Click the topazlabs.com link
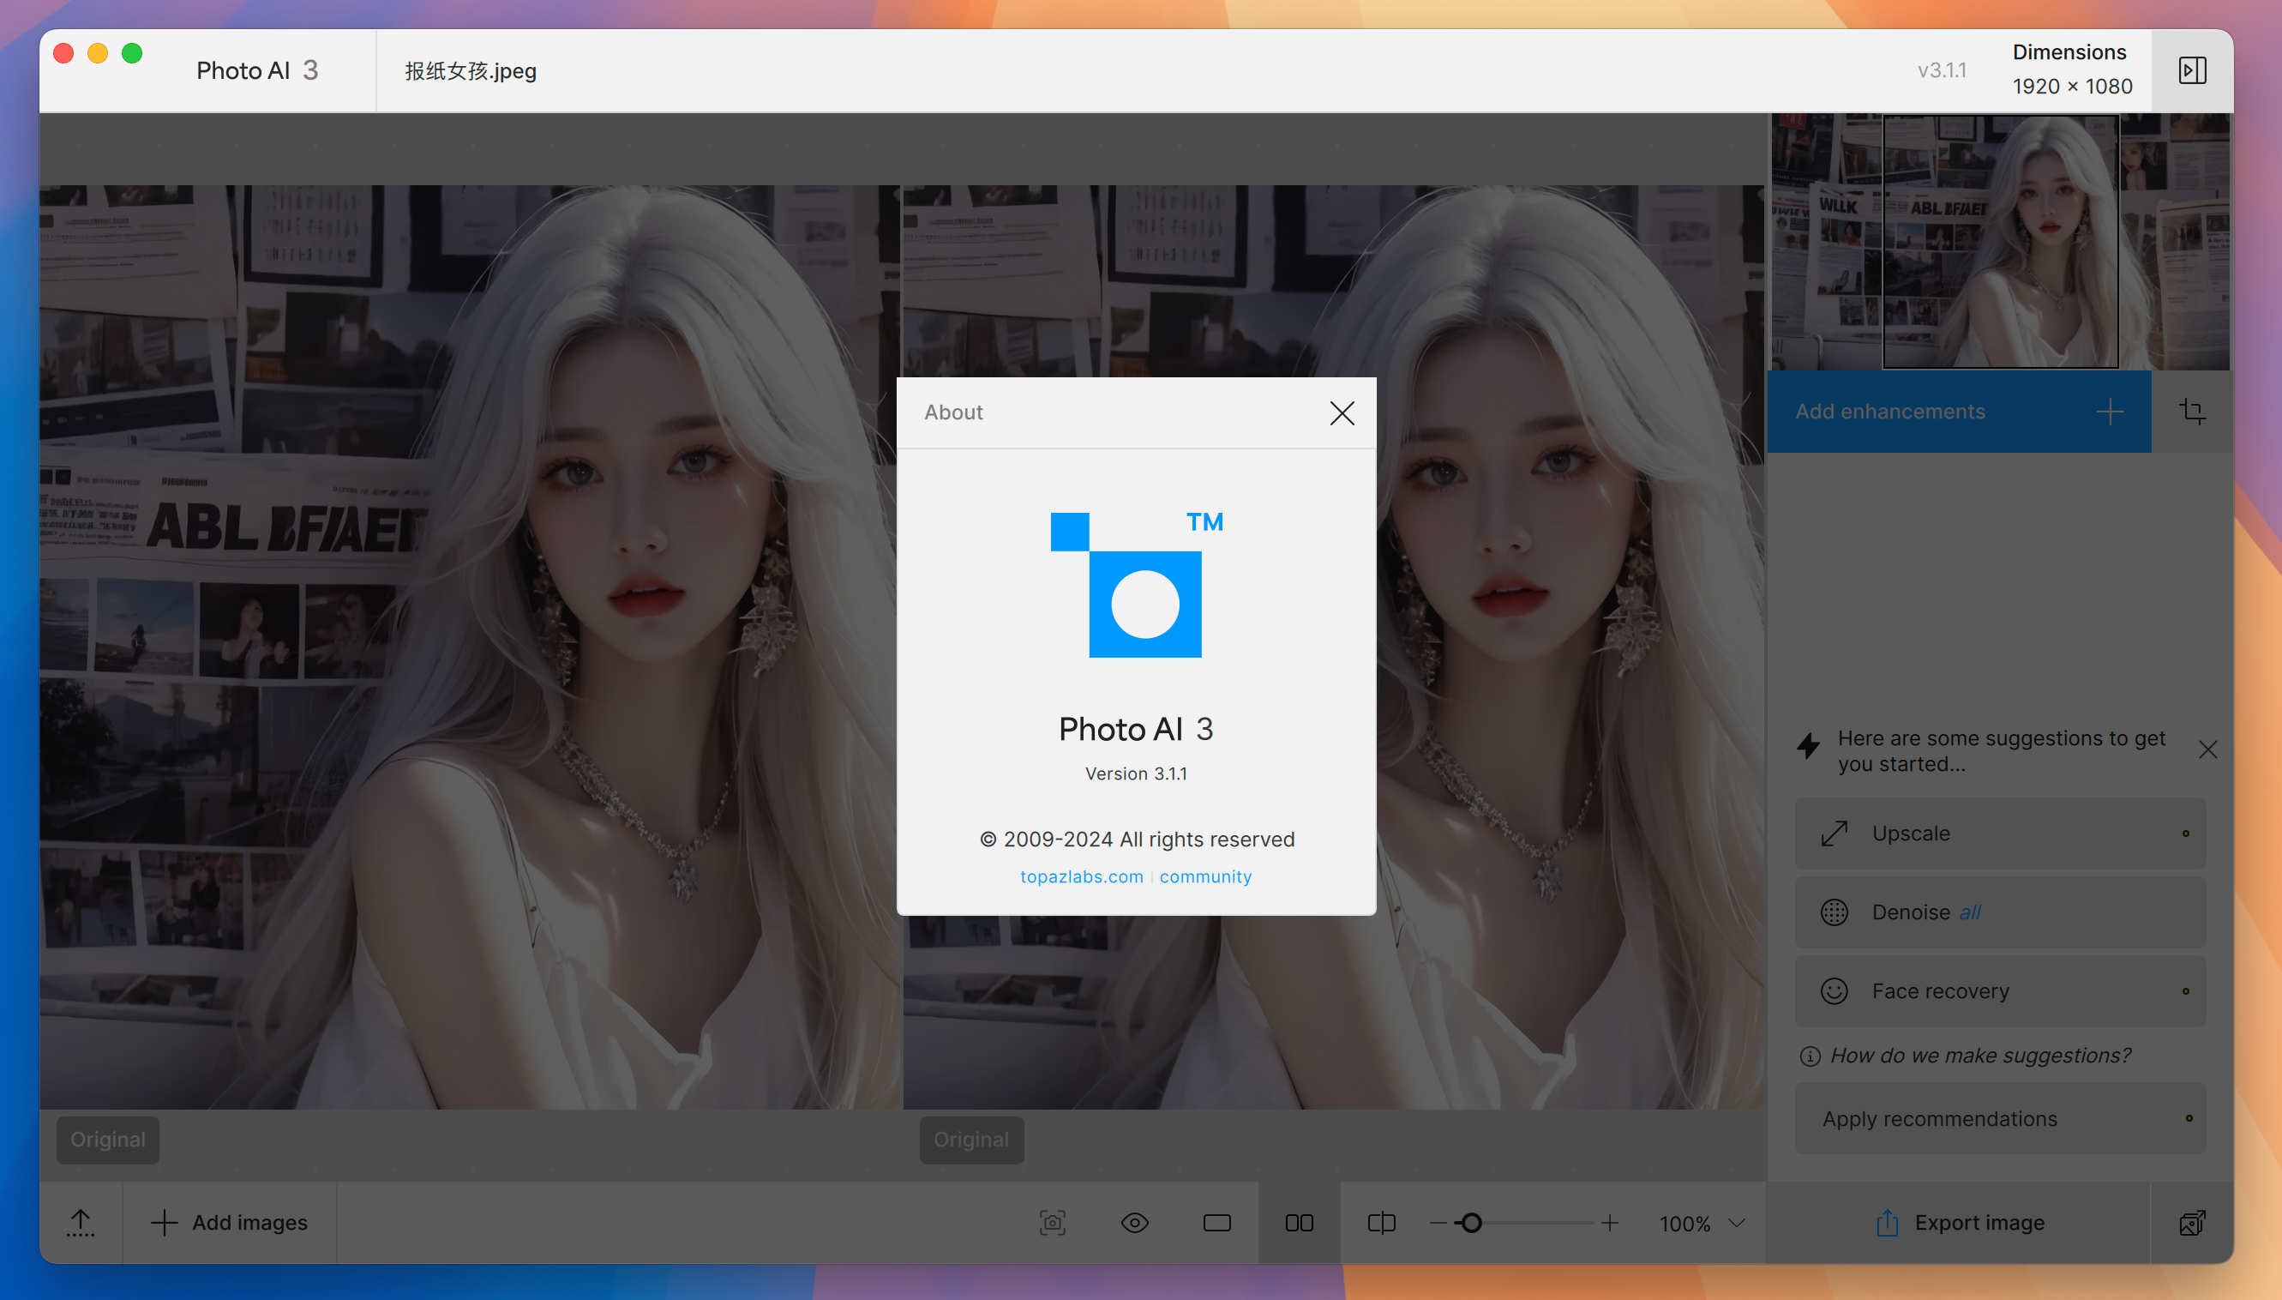This screenshot has height=1300, width=2282. coord(1082,876)
